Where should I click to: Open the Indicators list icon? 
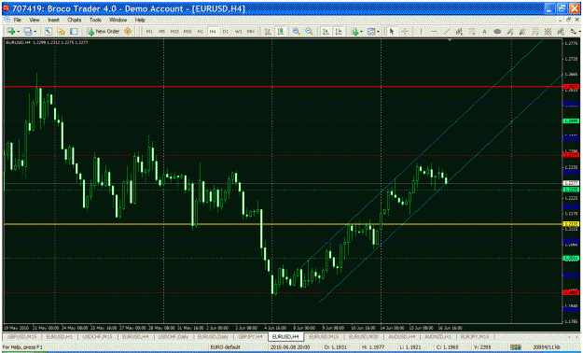coord(354,32)
